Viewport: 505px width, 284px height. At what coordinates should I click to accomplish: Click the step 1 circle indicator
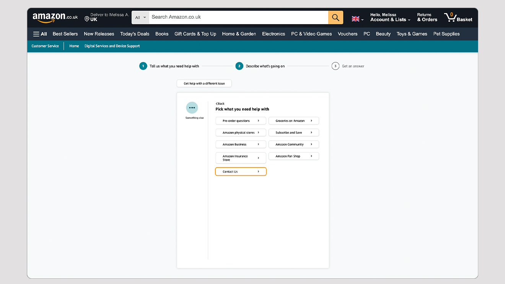(x=143, y=66)
